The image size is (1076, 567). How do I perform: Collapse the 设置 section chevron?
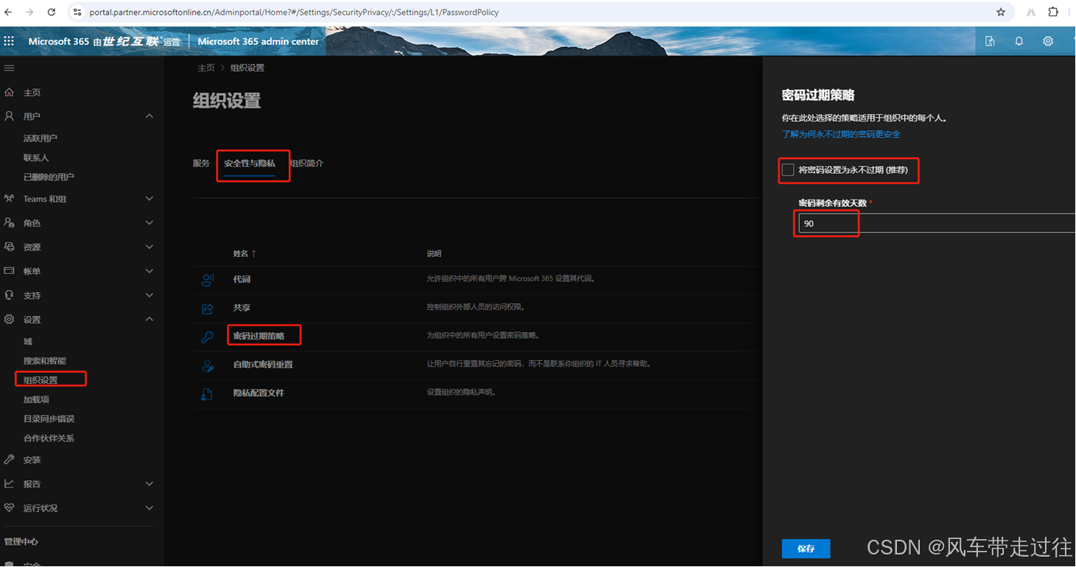coord(150,320)
